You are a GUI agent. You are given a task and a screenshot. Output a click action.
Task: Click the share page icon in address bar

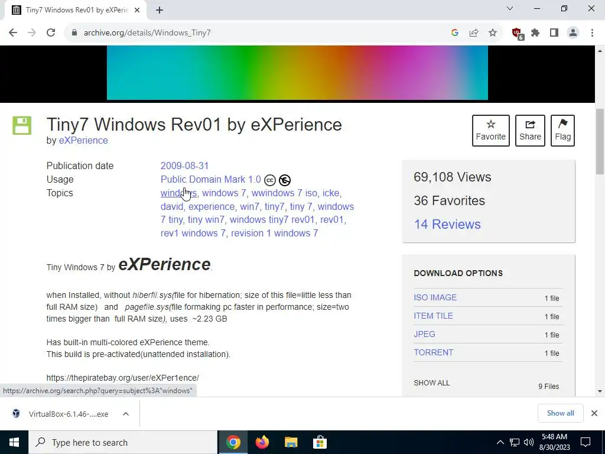click(x=474, y=33)
